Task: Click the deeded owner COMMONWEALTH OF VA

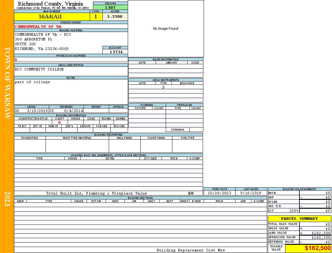Action: (38, 27)
